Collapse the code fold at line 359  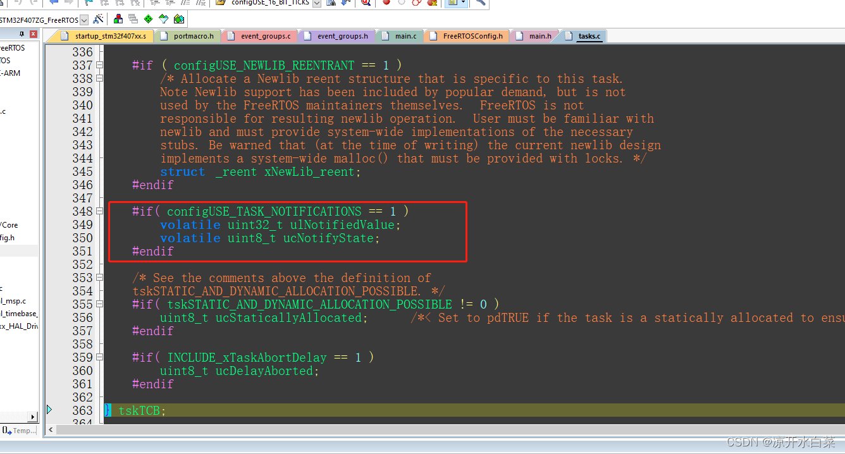99,357
